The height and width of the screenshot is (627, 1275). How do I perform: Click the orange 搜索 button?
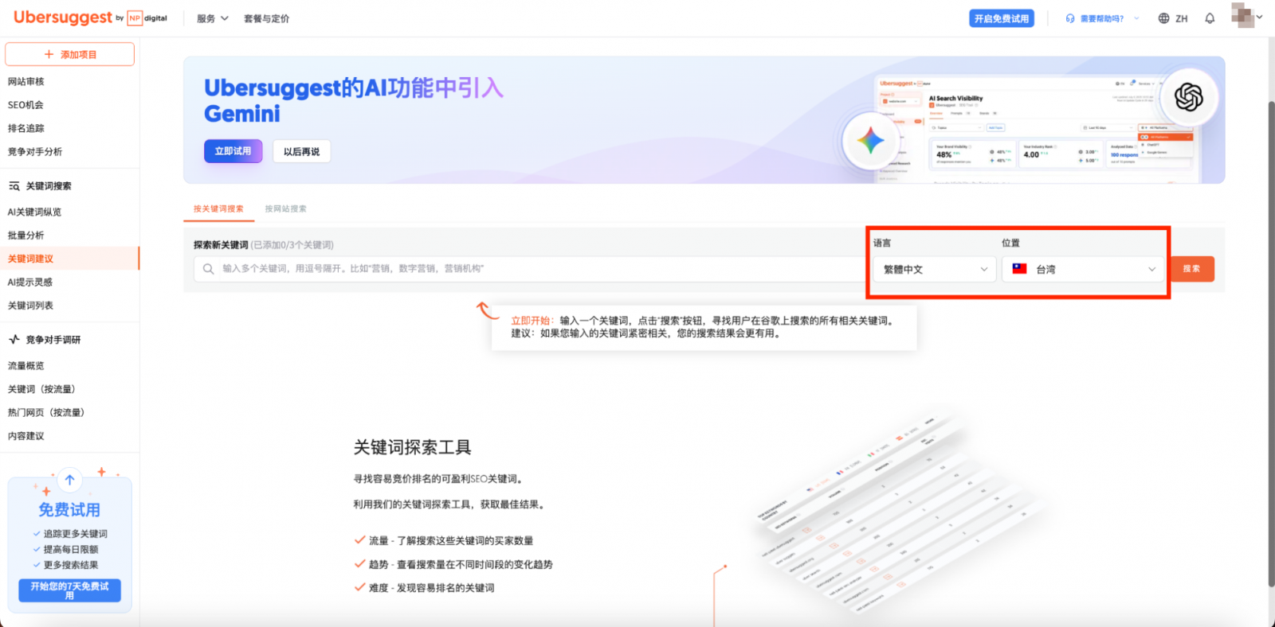click(x=1192, y=269)
